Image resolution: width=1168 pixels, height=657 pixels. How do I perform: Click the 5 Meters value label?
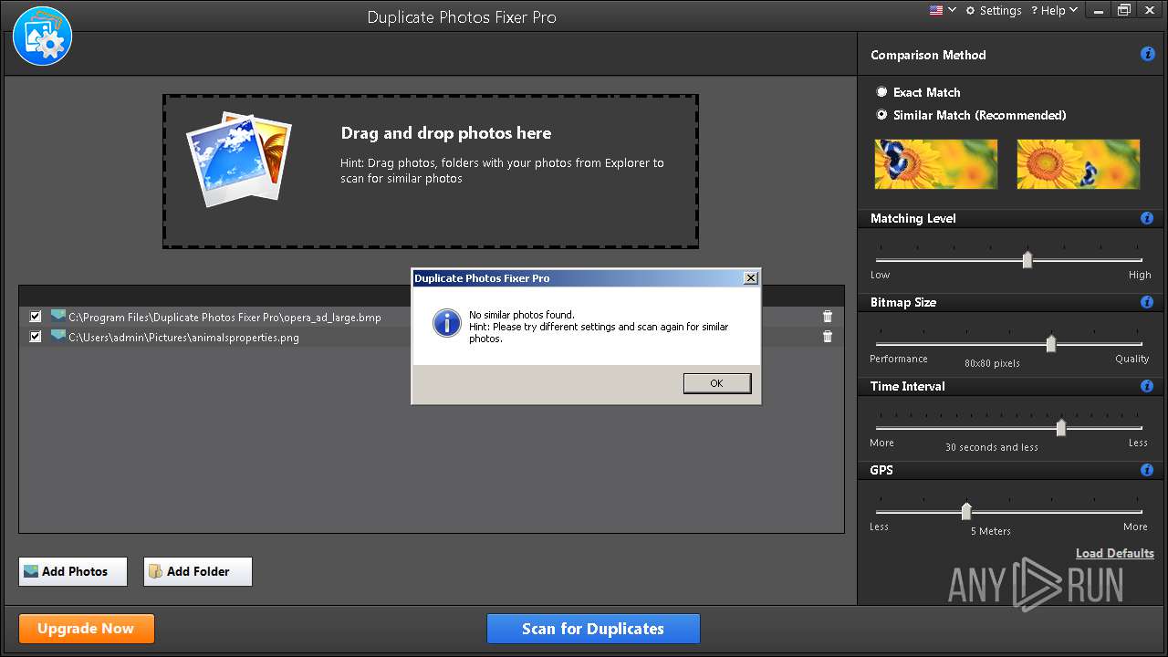point(991,531)
